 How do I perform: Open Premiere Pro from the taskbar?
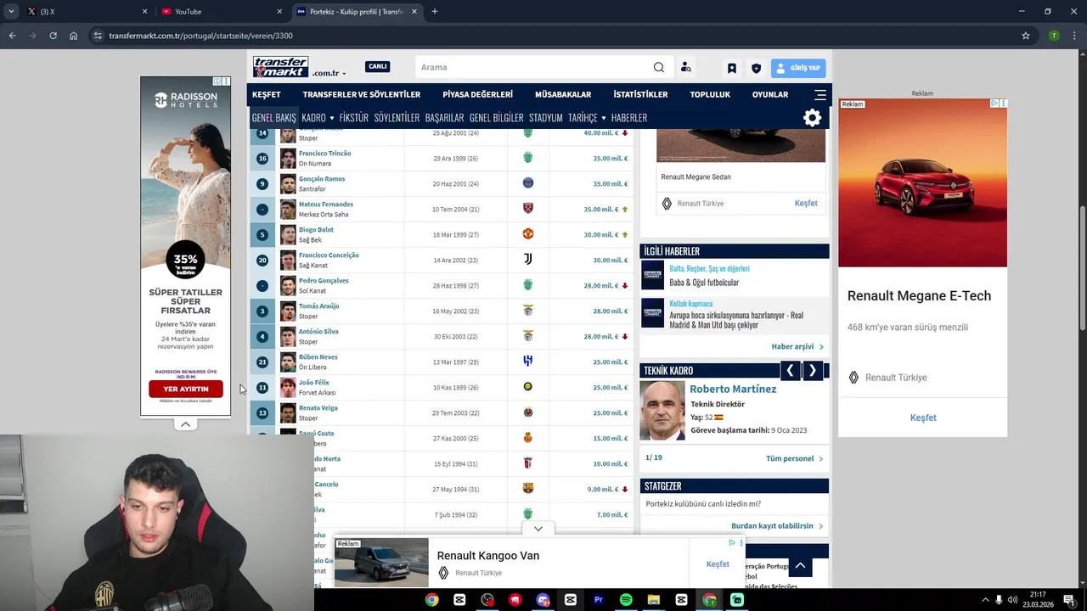[x=598, y=600]
